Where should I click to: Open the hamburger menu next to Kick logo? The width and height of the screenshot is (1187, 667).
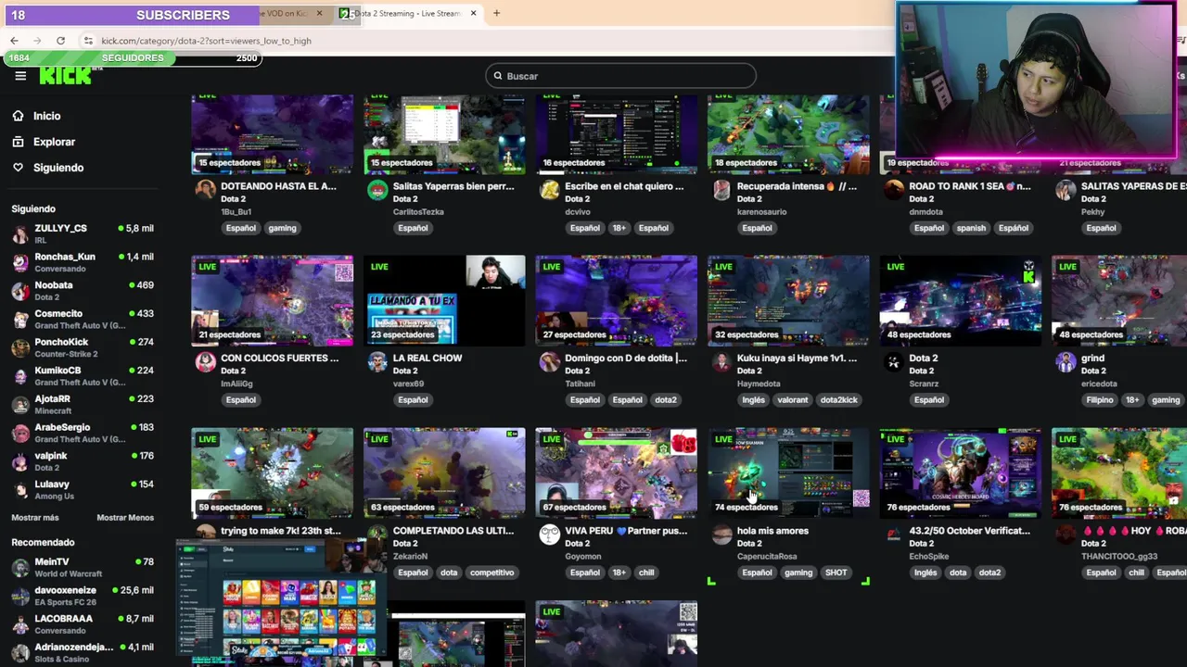point(20,76)
